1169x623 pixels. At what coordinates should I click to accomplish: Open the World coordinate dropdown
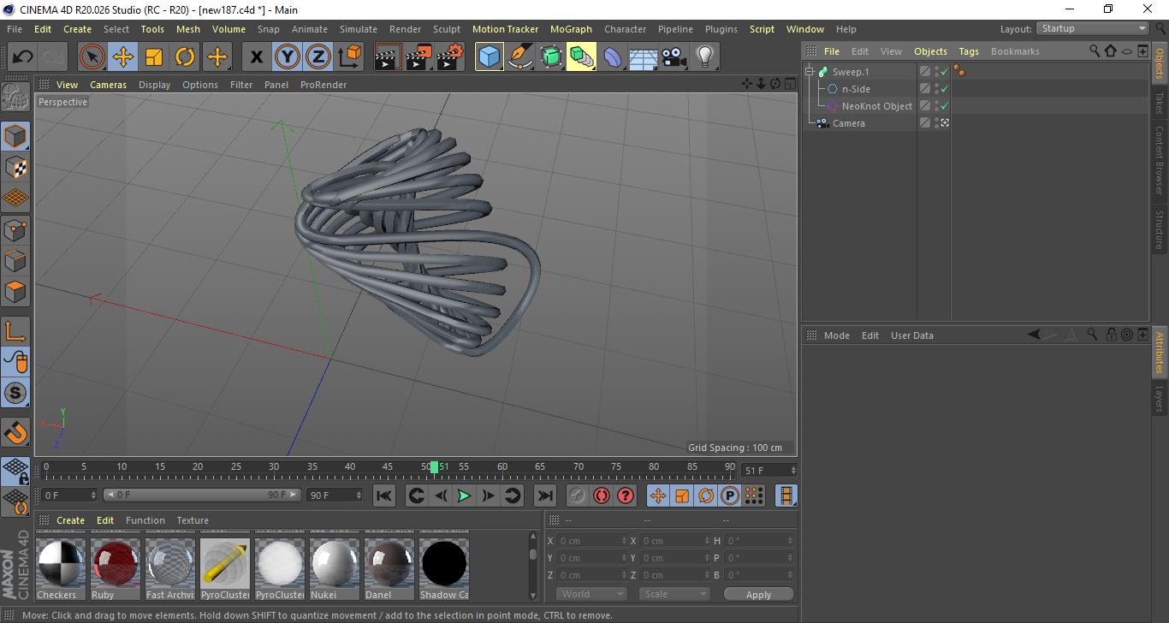tap(591, 595)
